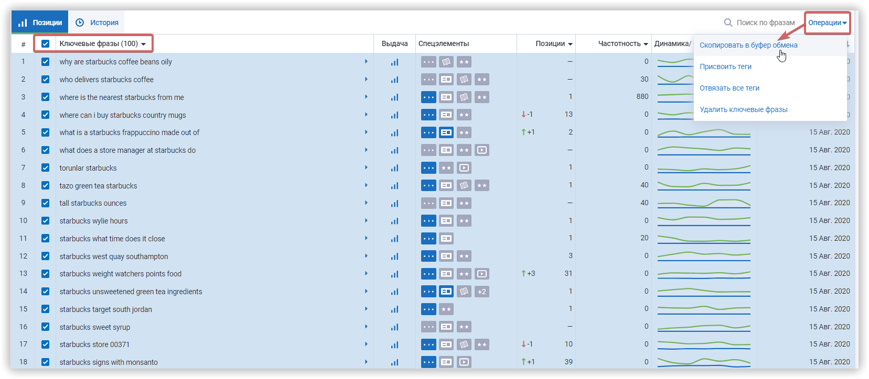This screenshot has height=379, width=869.
Task: Click the 'Спецэлементы' column header
Action: tap(444, 43)
